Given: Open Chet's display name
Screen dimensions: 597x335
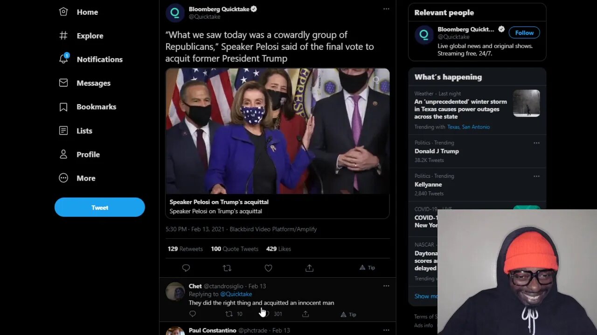Looking at the screenshot, I should click(x=195, y=286).
